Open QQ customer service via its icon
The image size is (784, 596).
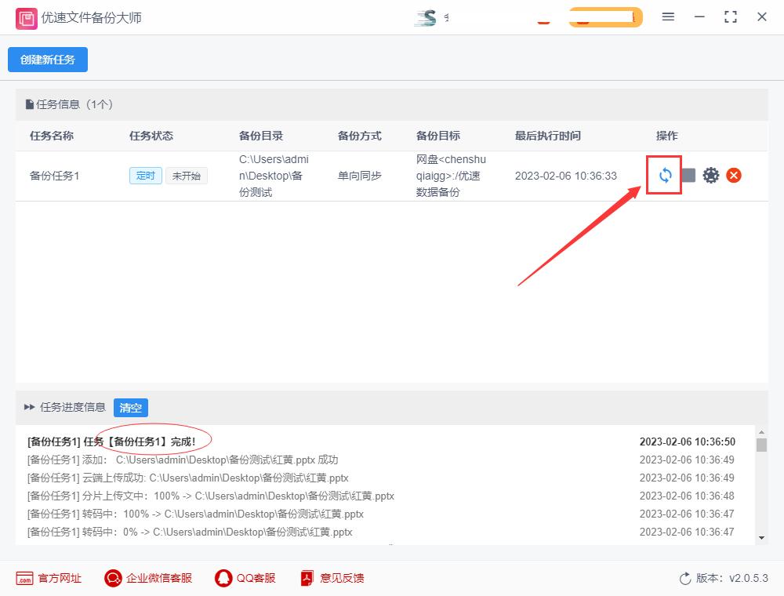(x=223, y=578)
